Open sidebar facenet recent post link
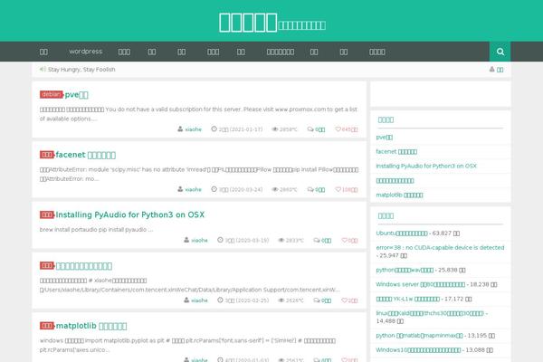 (x=396, y=151)
